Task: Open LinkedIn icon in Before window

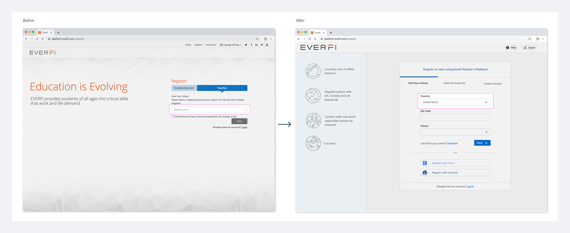Action: point(256,45)
